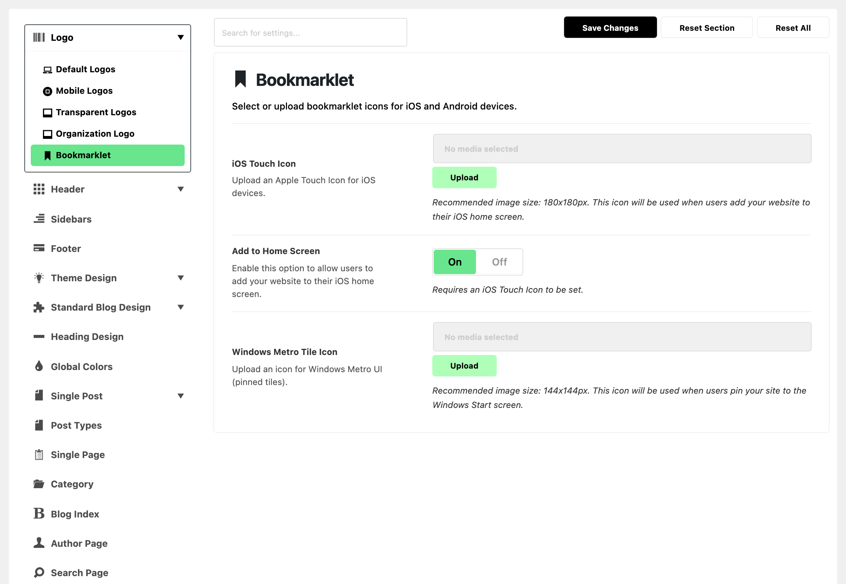
Task: Click the Single Page clipboard icon
Action: coord(39,455)
